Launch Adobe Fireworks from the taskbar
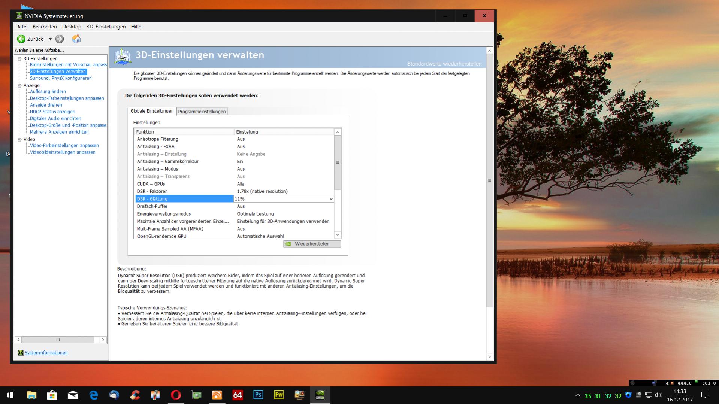 (279, 395)
